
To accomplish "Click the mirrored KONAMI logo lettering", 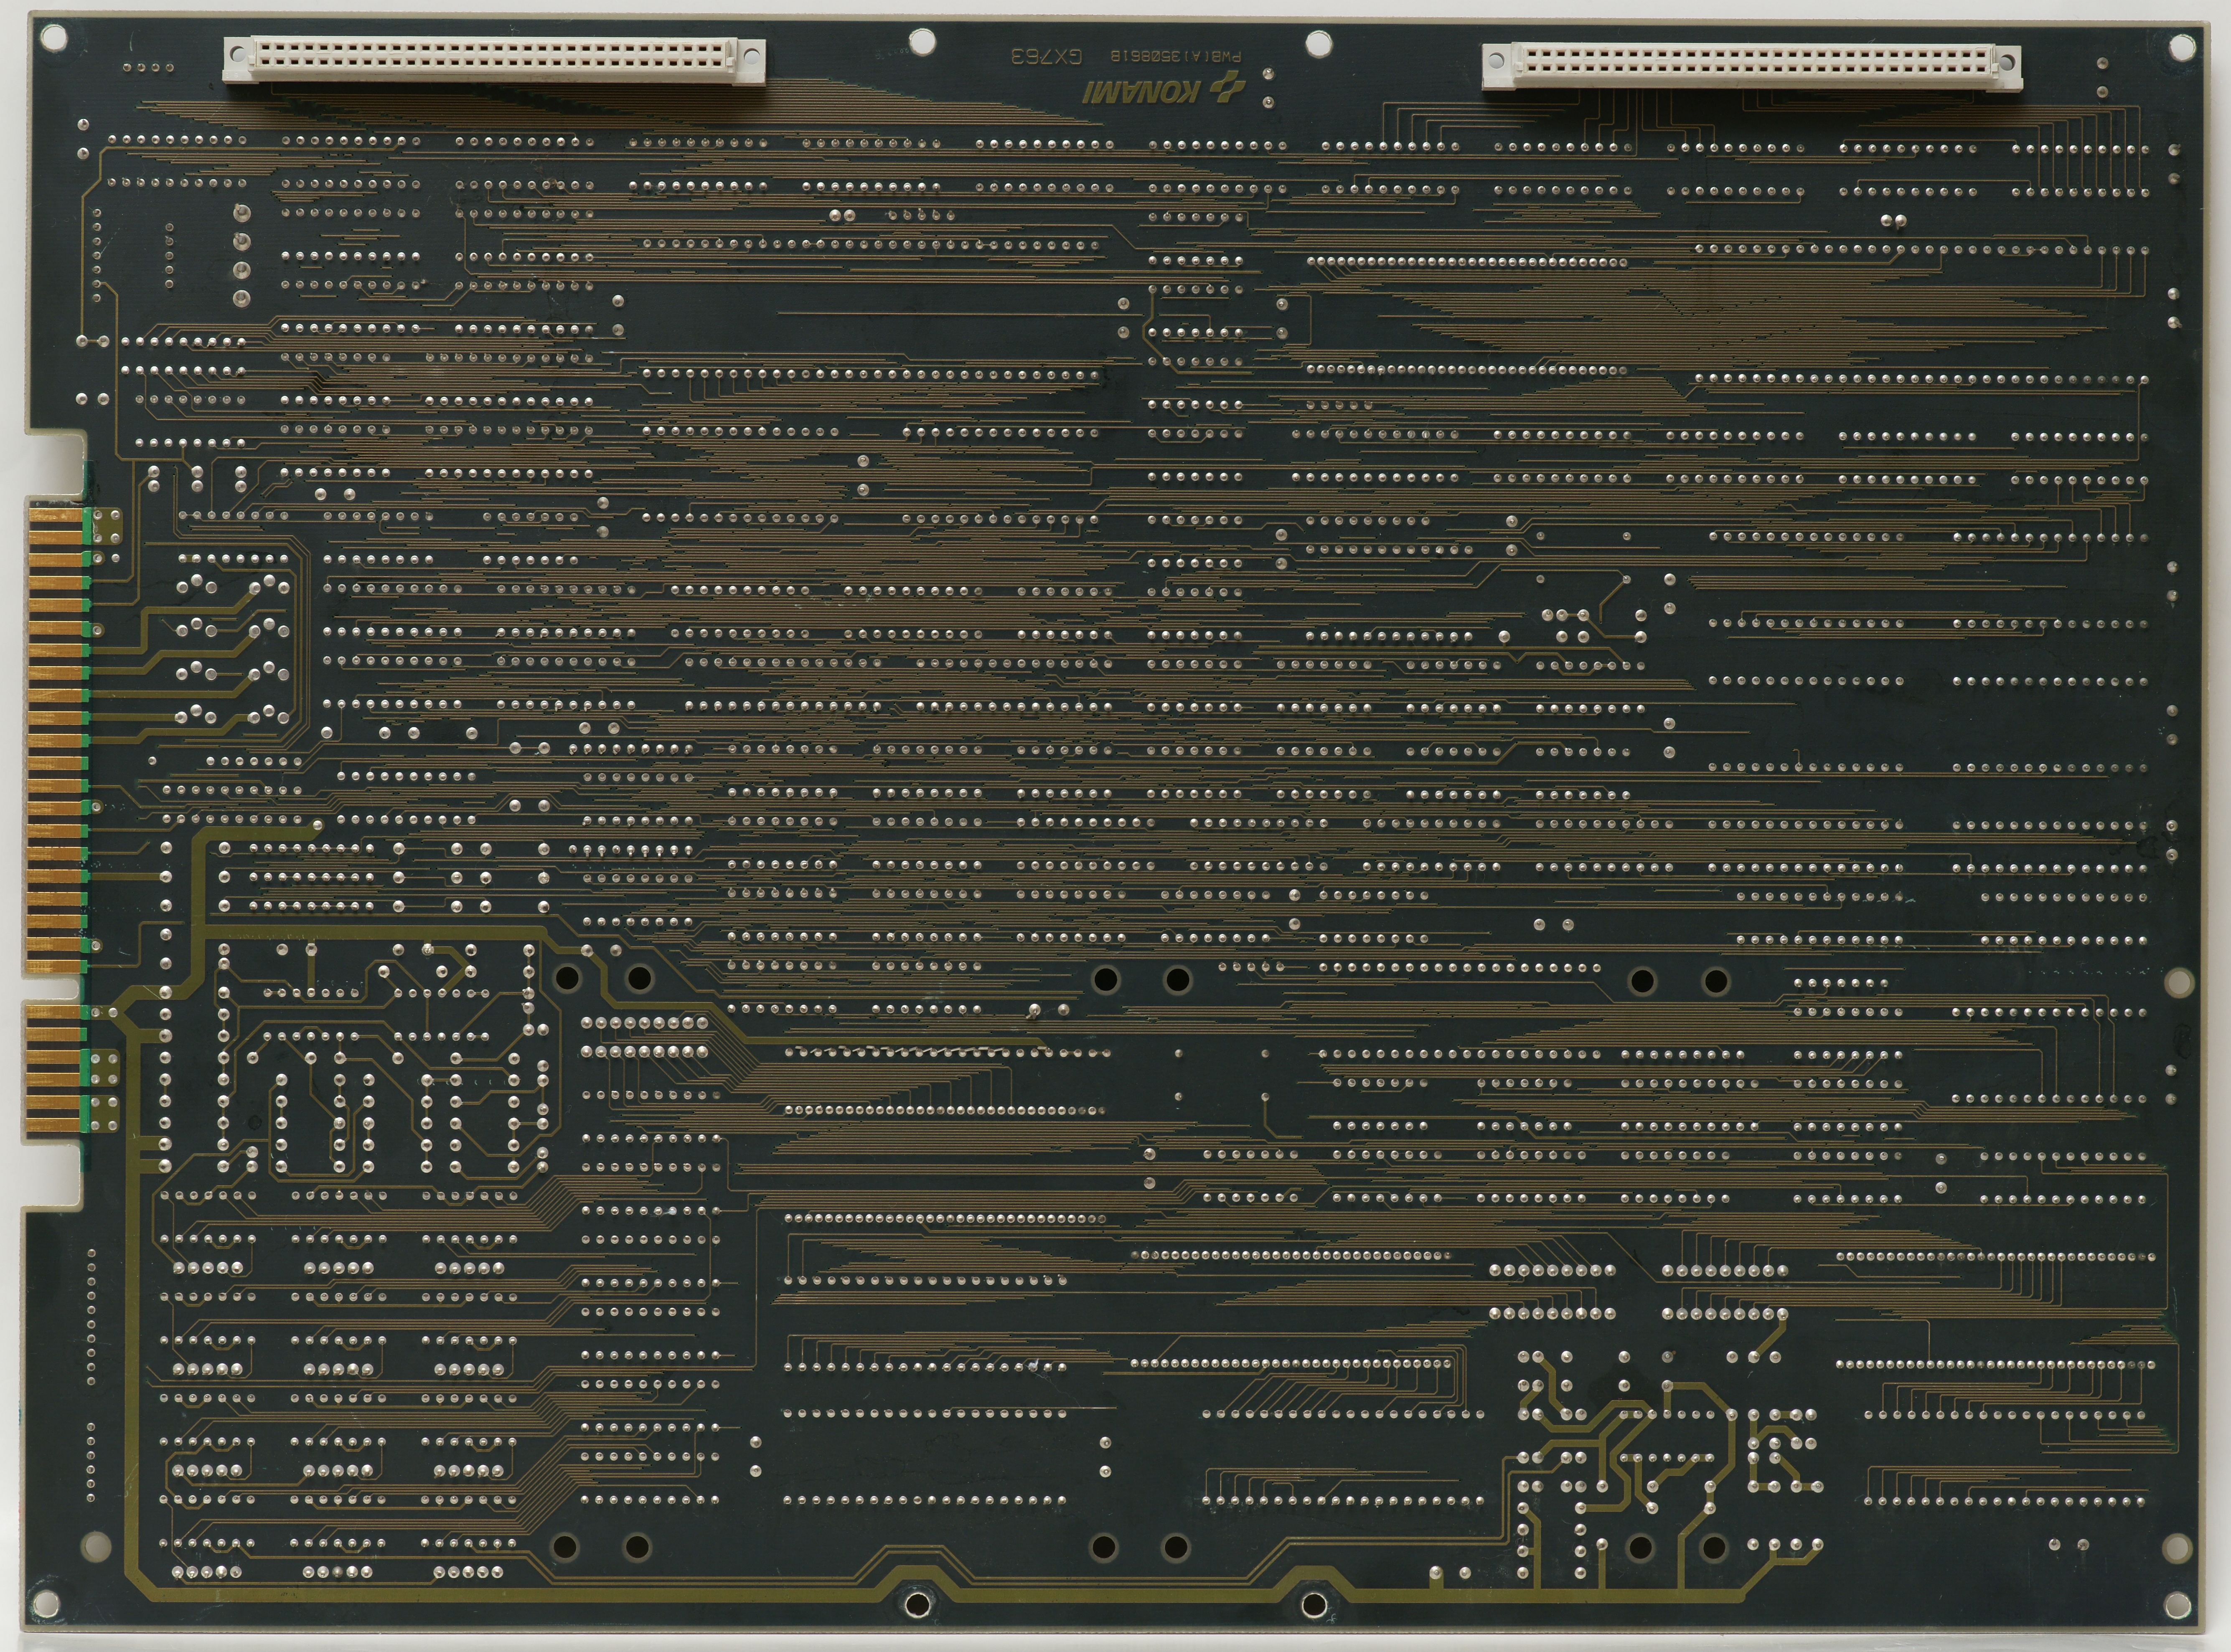I will click(x=1142, y=93).
